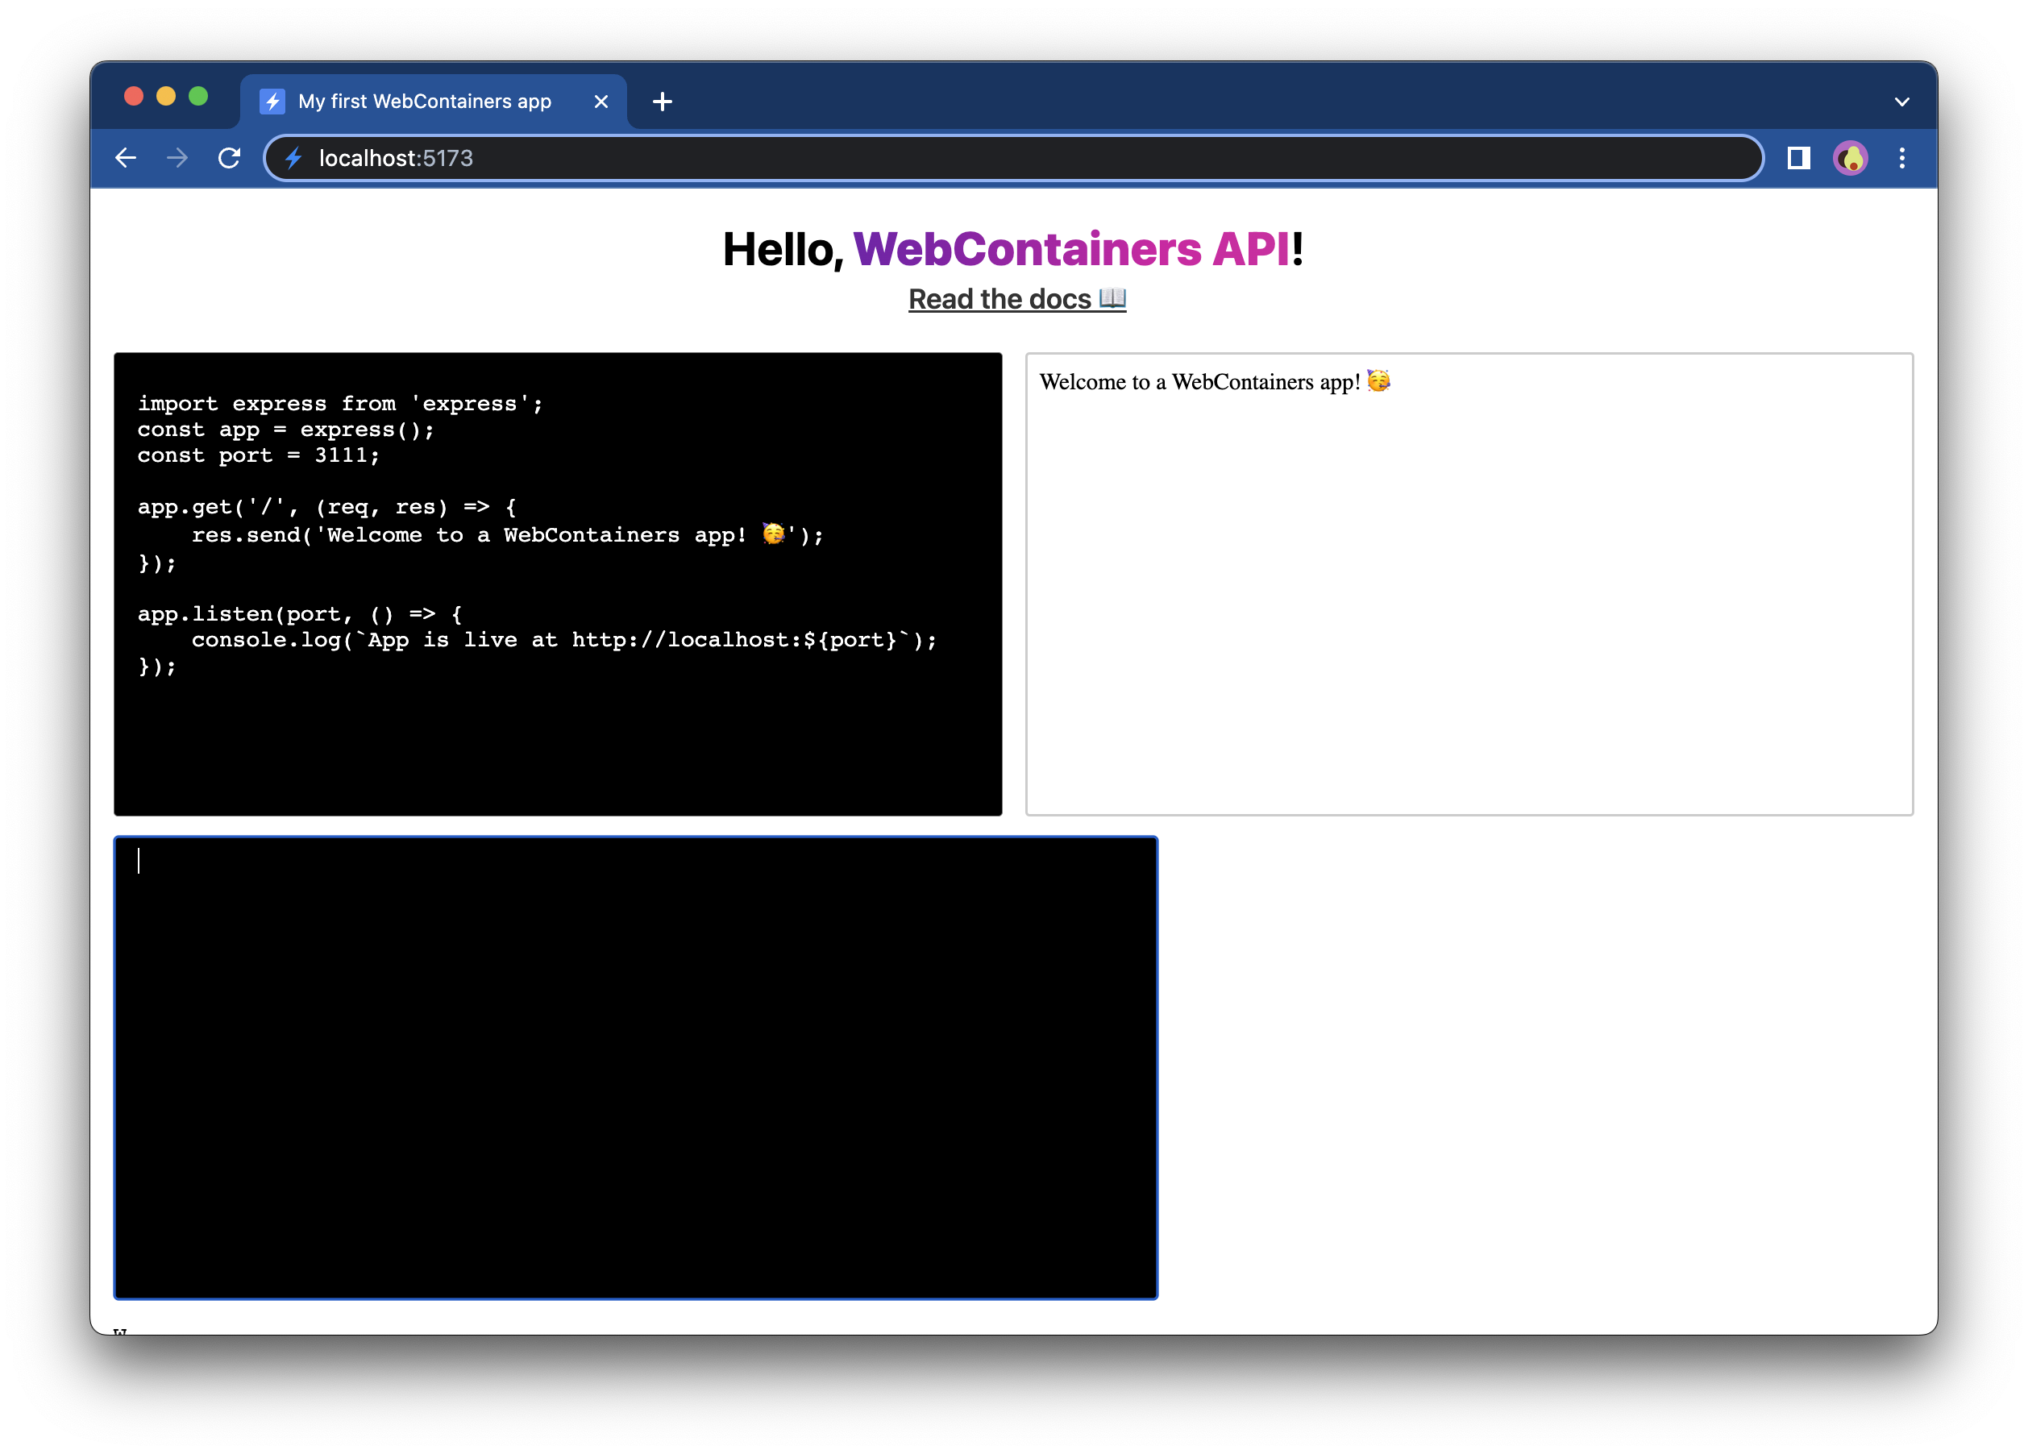
Task: Open the Read the docs link
Action: 1015,301
